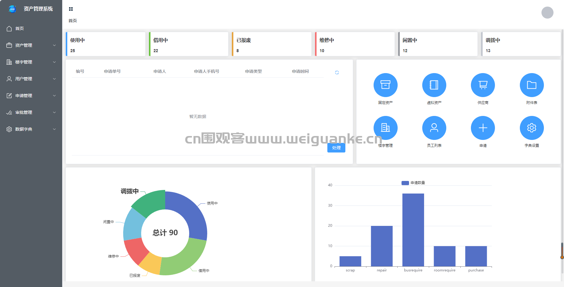Toggle the 申请数量 legend in the bar chart
This screenshot has height=287, width=564.
tap(413, 183)
